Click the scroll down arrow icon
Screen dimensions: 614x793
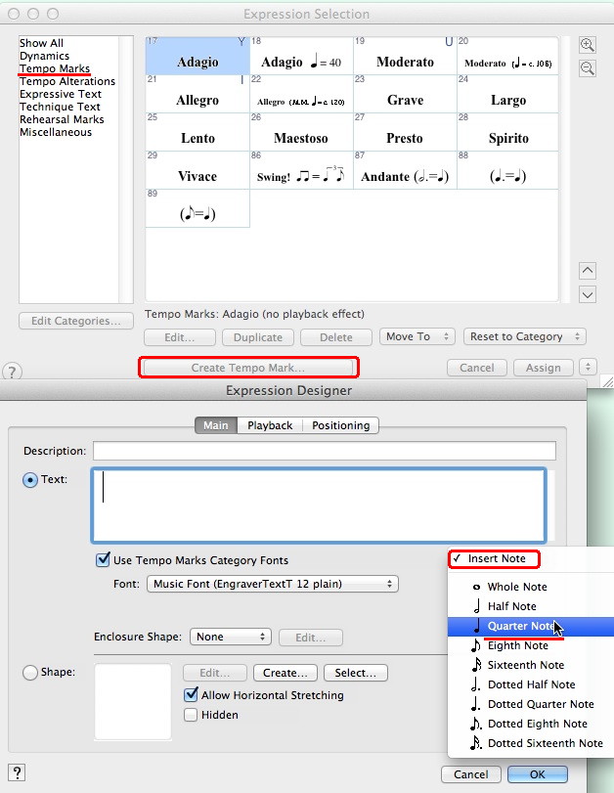(x=588, y=294)
